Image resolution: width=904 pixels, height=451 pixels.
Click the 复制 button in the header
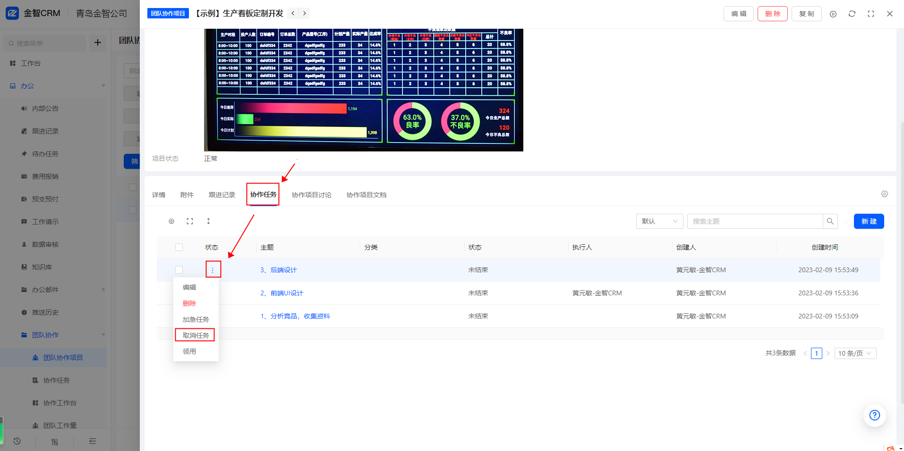point(807,14)
